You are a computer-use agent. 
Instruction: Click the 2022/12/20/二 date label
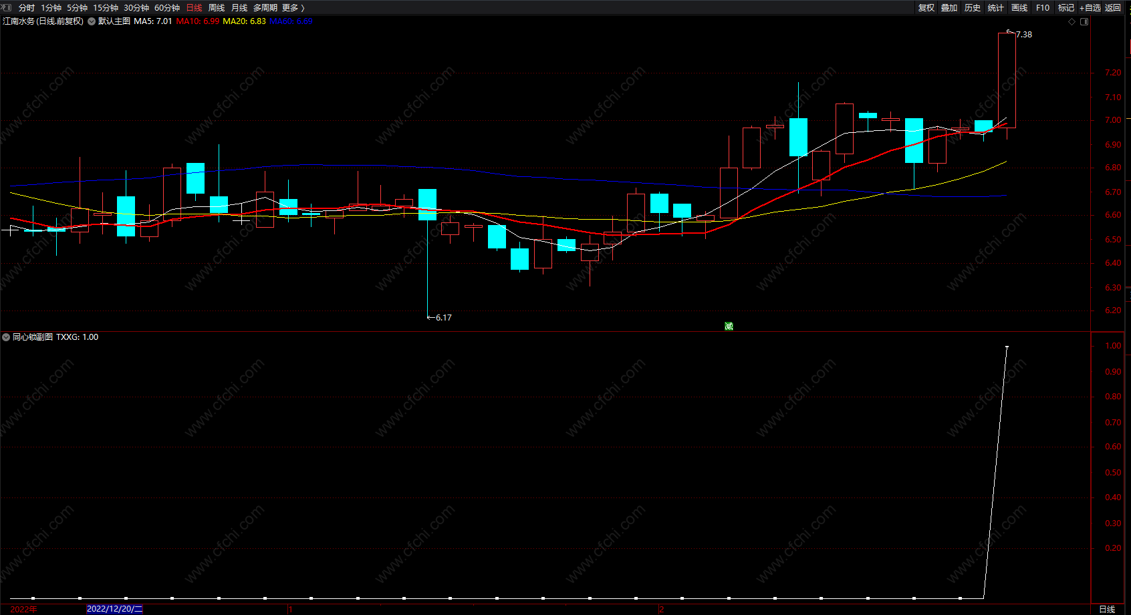pyautogui.click(x=115, y=609)
